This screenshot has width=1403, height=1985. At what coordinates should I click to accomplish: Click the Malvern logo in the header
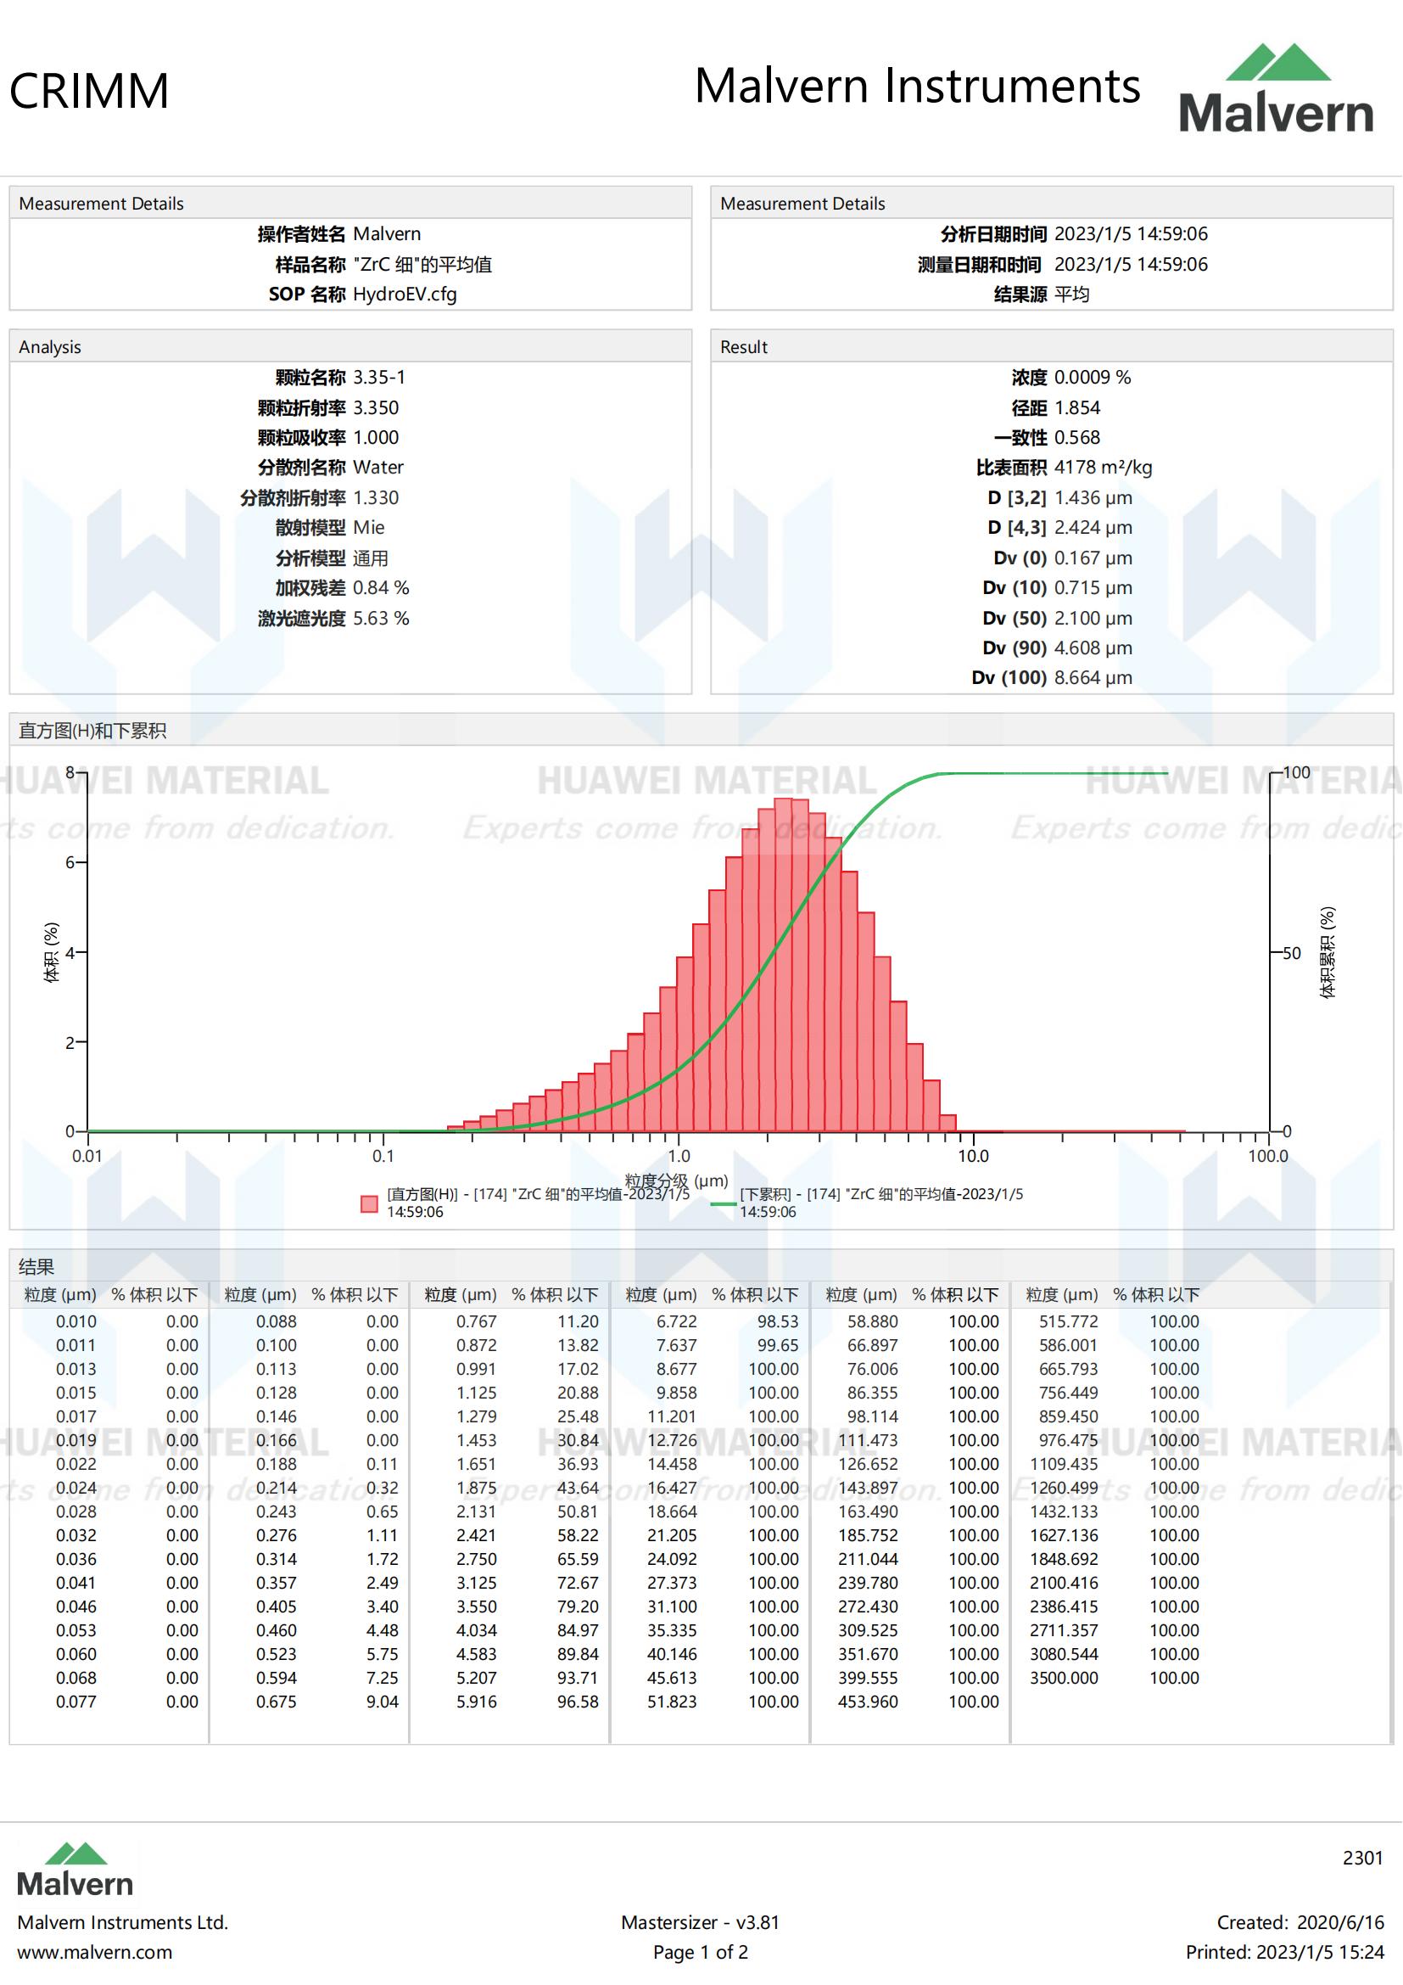click(1276, 88)
